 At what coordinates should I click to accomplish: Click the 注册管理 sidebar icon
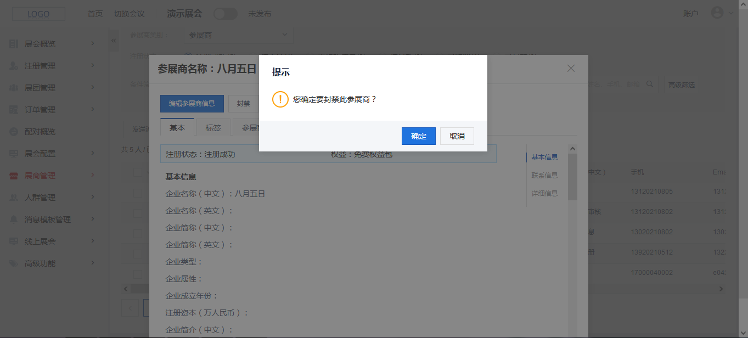coord(14,66)
